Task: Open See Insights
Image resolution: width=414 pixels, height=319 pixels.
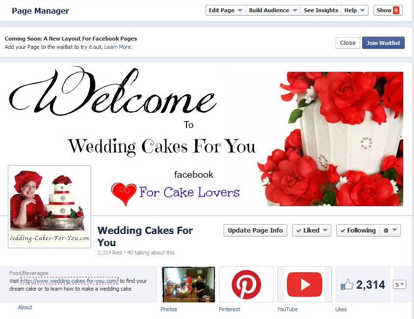Action: click(321, 10)
